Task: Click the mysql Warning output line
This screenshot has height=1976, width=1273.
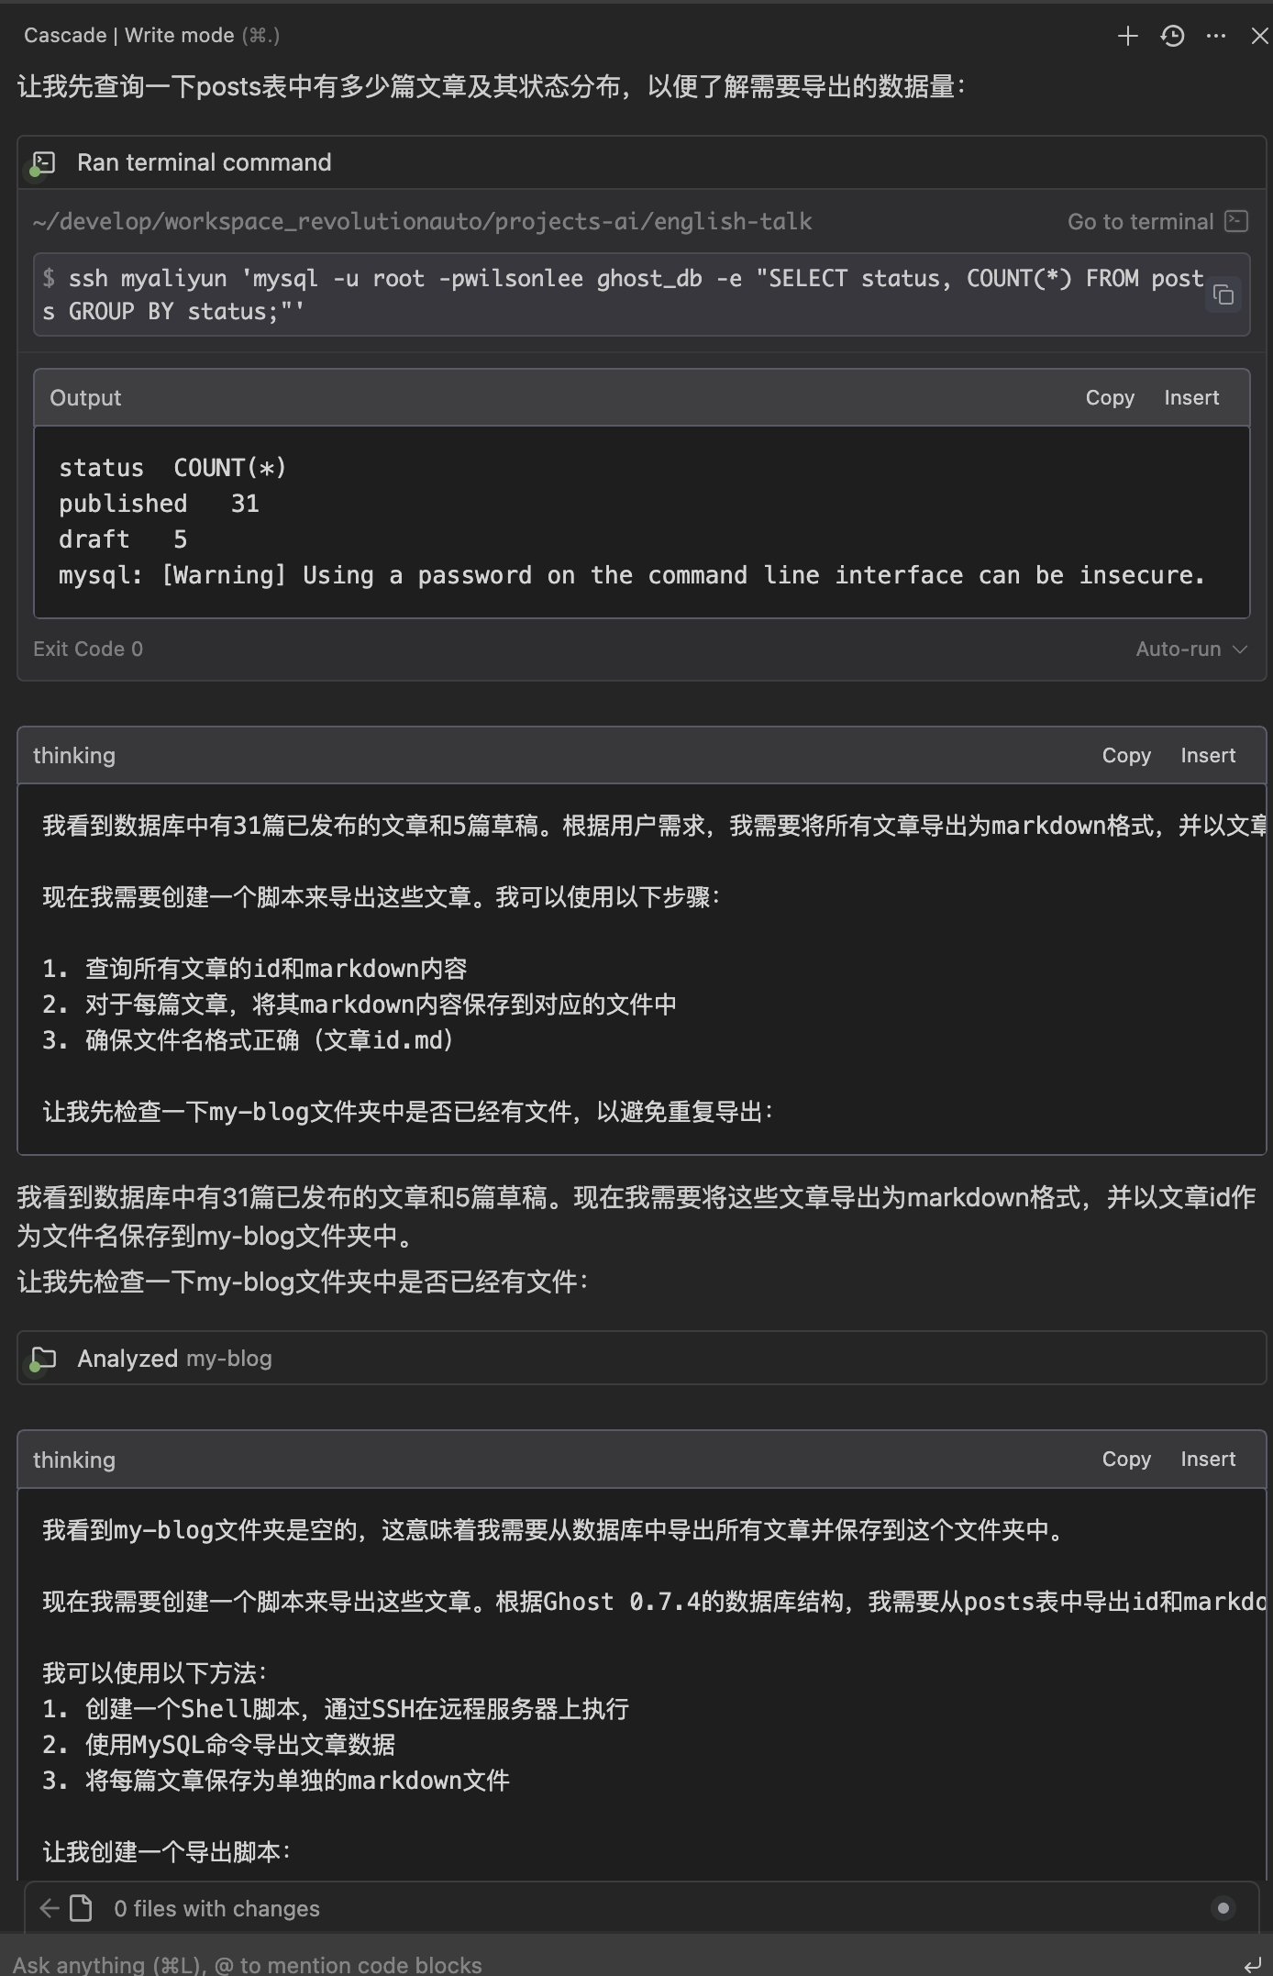Action: click(x=632, y=575)
